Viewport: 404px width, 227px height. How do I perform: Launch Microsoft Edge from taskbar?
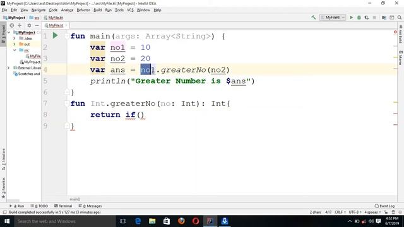click(x=138, y=221)
